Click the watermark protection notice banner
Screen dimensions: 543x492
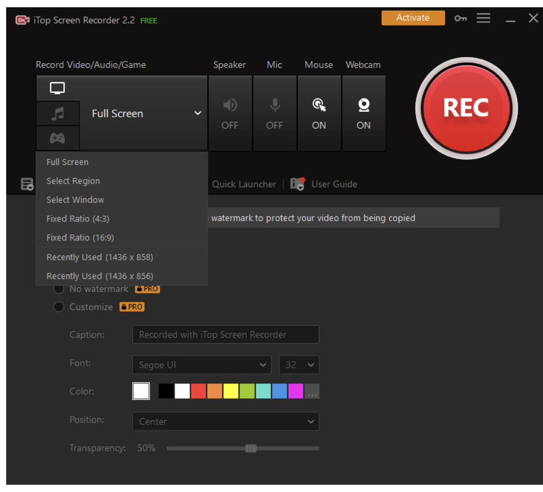(x=353, y=218)
